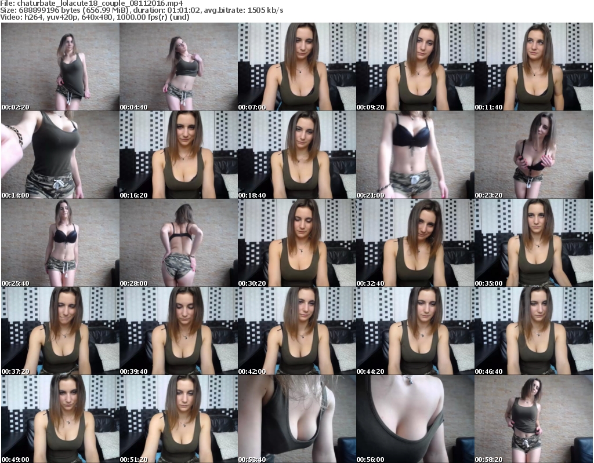Pick the frame labeled 00:09:20

point(415,67)
